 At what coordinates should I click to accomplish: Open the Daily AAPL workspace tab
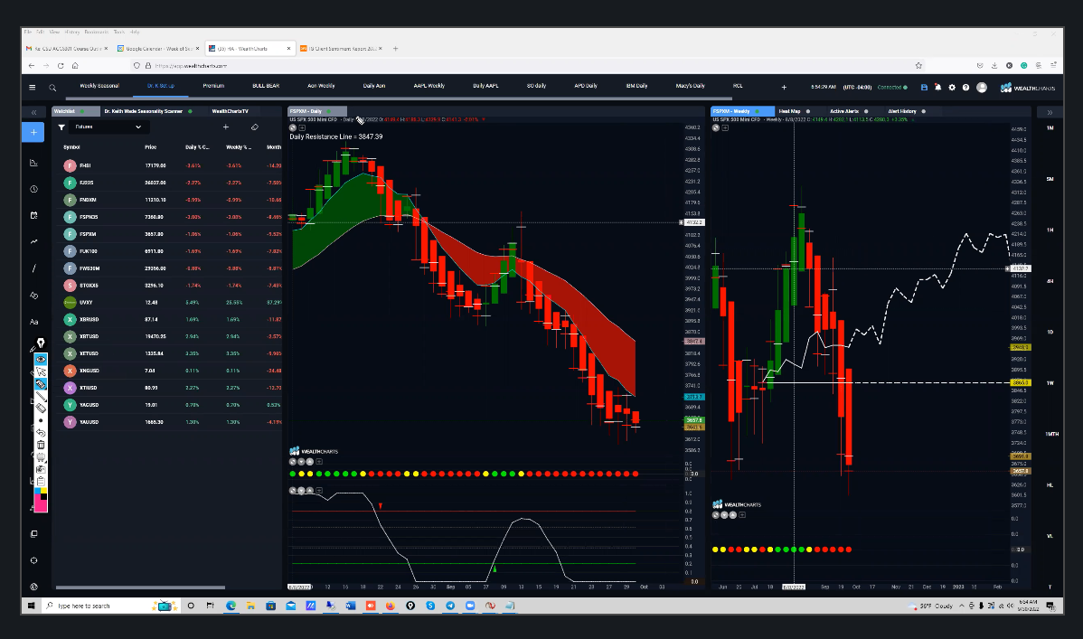[x=485, y=86]
